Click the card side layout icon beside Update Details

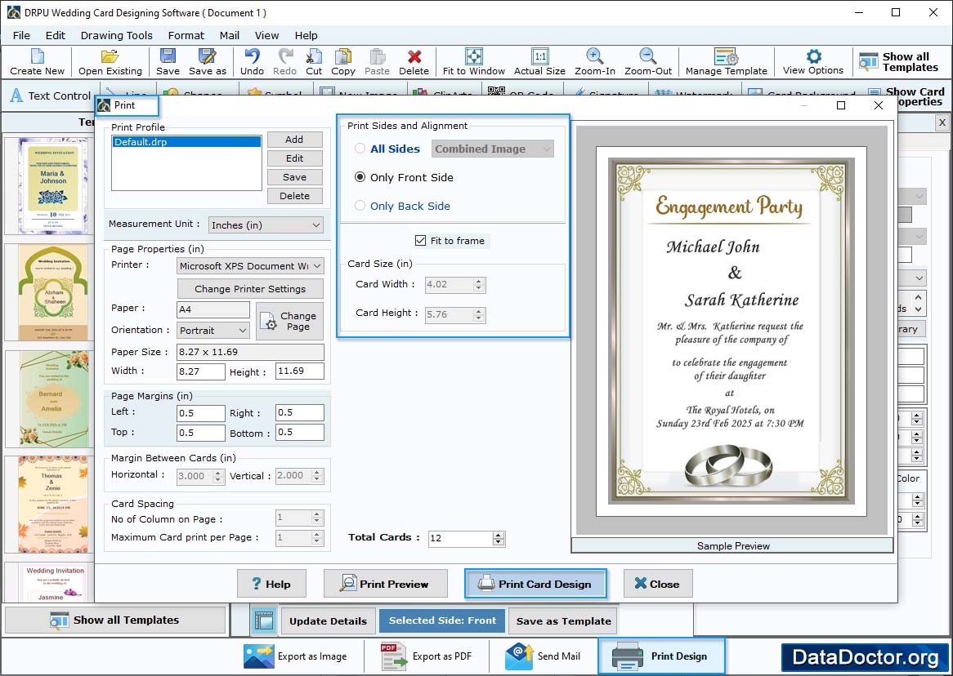[x=264, y=620]
